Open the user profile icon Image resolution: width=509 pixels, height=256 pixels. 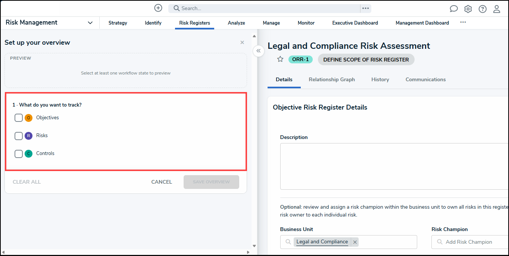pyautogui.click(x=497, y=9)
